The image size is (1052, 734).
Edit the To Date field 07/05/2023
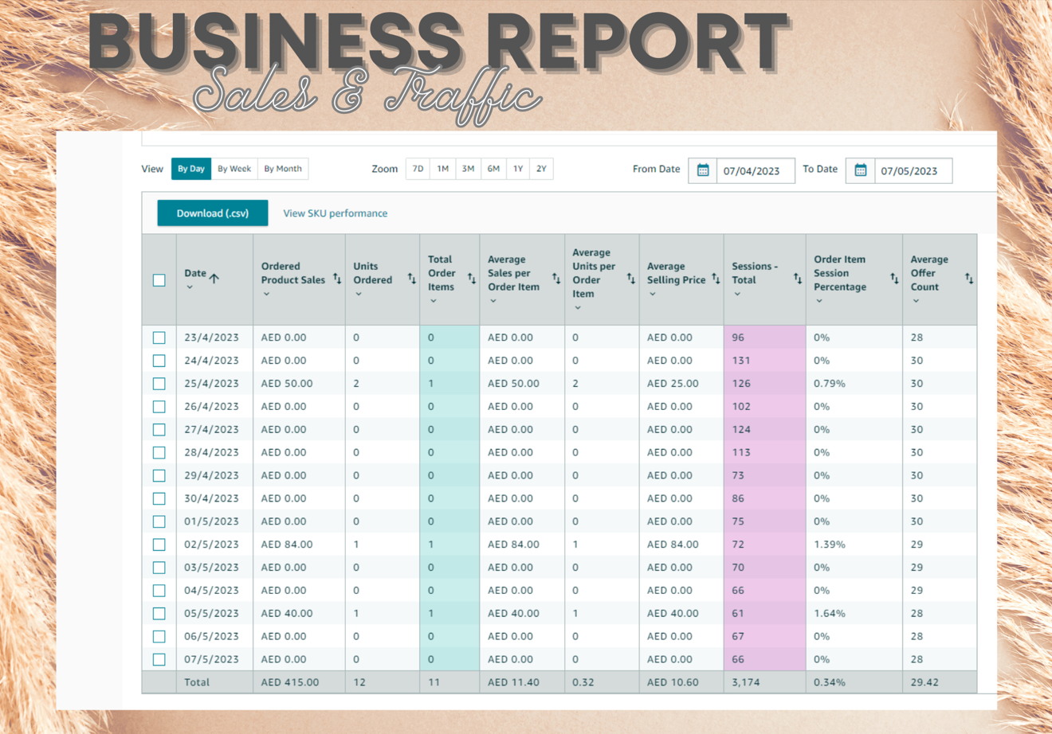(913, 171)
